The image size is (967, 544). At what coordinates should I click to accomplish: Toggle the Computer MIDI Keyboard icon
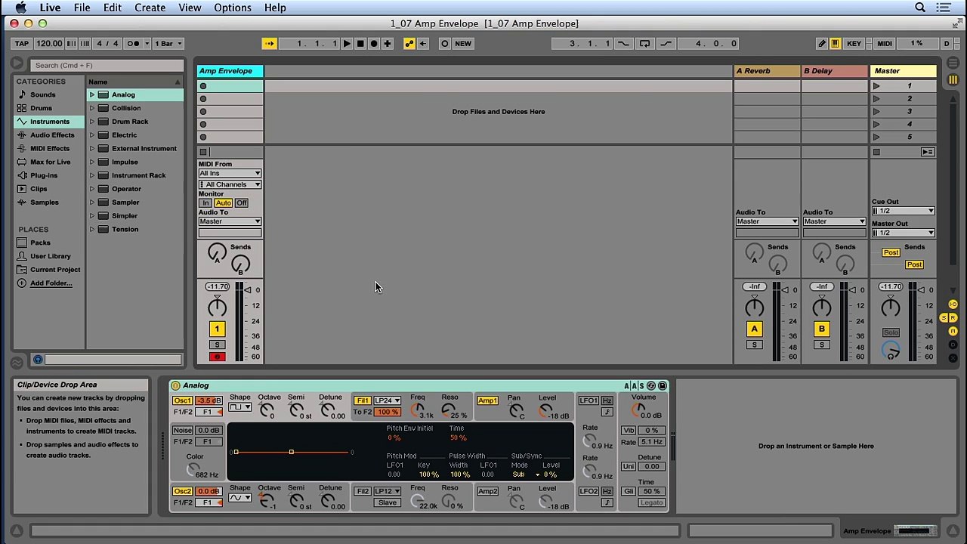835,44
